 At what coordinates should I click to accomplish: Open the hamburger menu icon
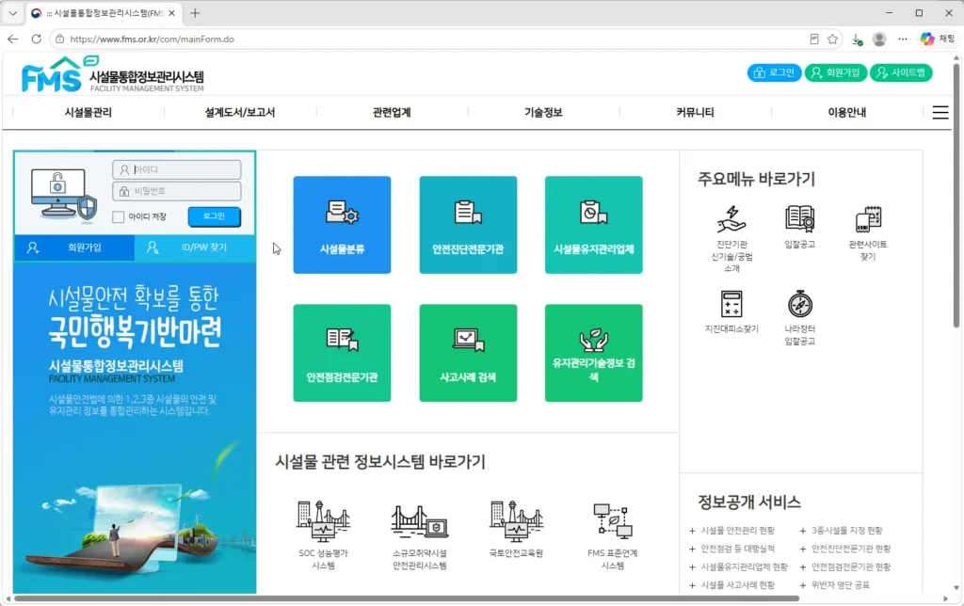pos(940,113)
